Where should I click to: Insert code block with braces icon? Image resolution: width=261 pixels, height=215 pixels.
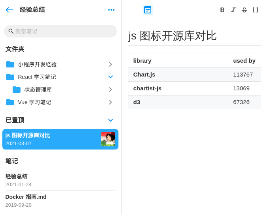255,10
